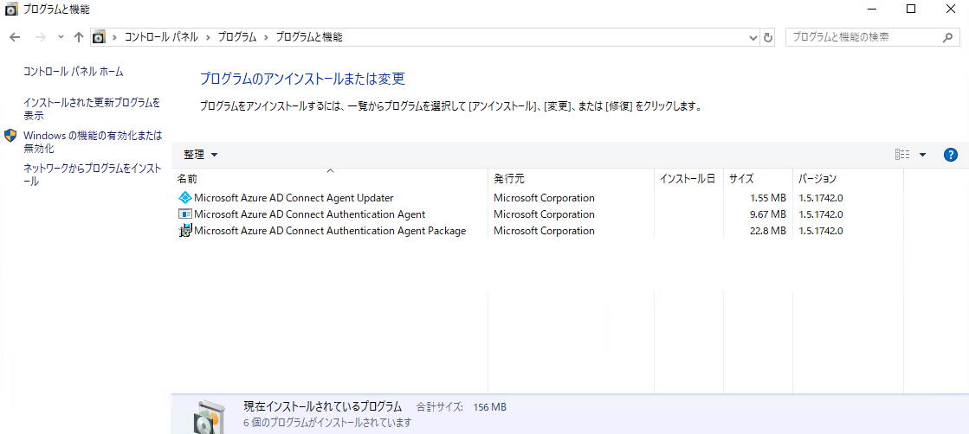This screenshot has height=434, width=969.
Task: Click the 9.67 MB size cell
Action: point(769,214)
